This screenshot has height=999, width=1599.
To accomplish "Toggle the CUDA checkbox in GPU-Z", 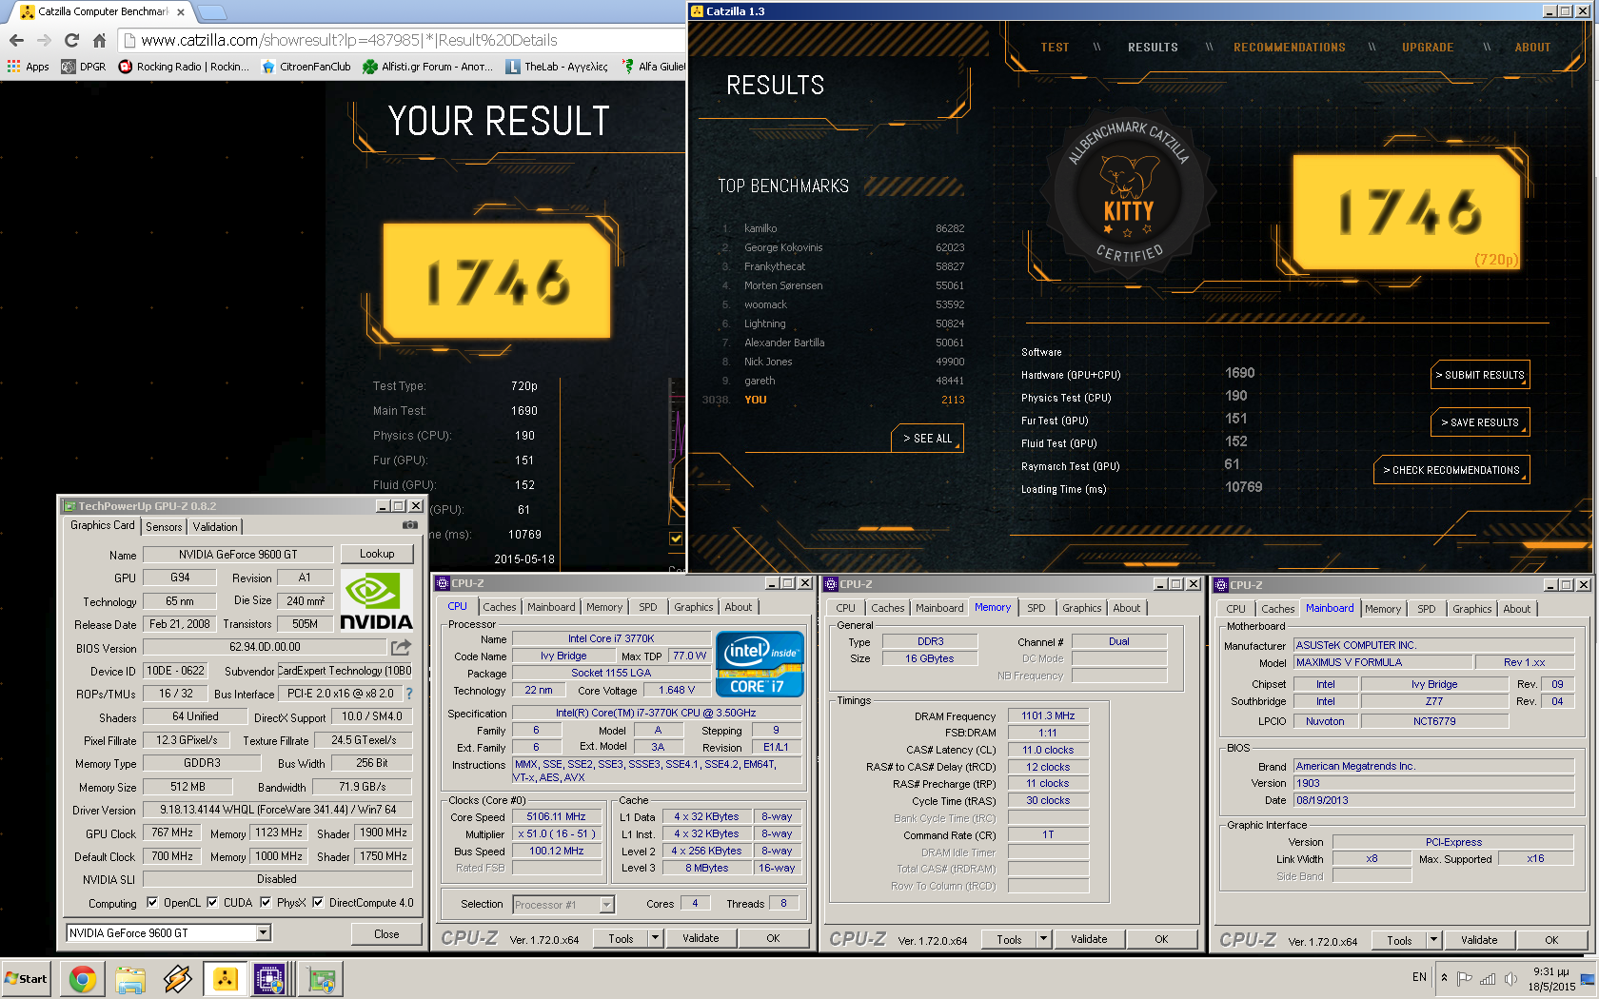I will (212, 903).
